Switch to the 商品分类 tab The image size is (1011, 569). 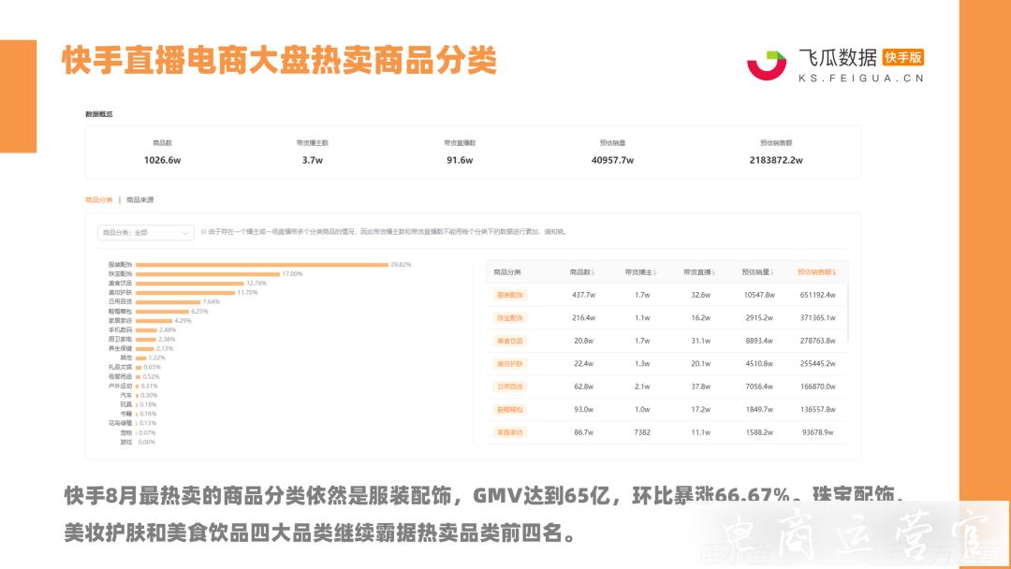[x=98, y=199]
